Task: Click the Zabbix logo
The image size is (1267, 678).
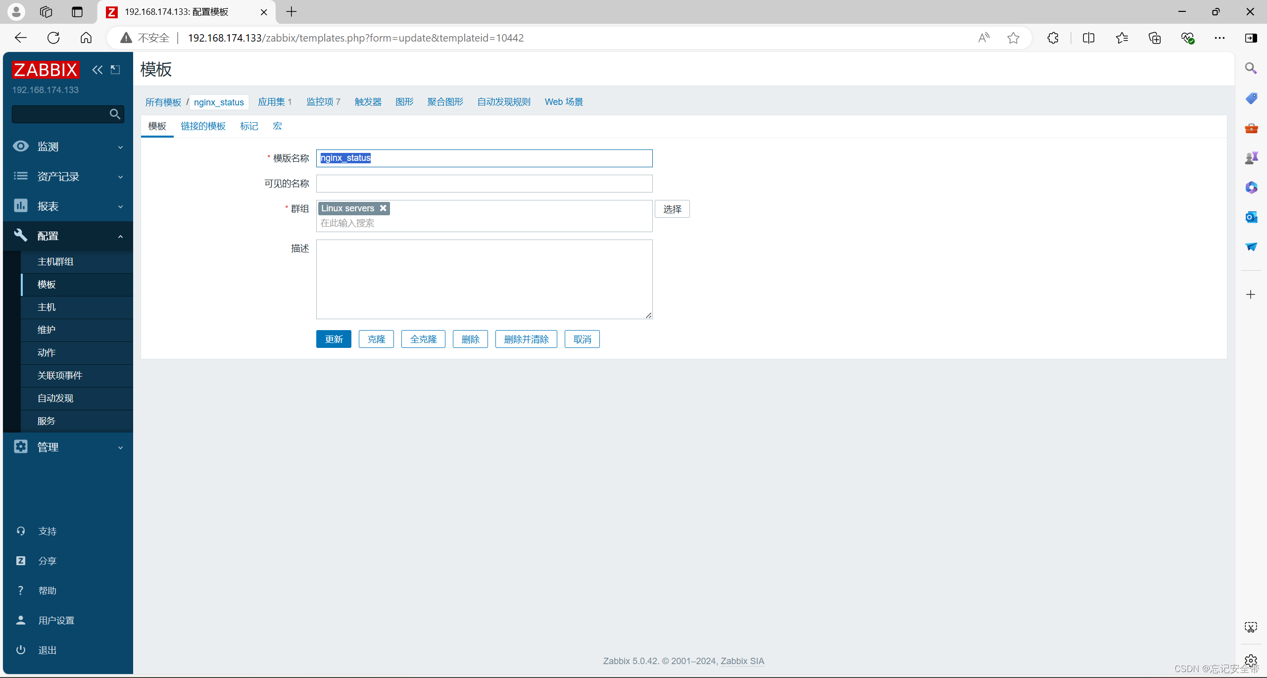Action: (x=46, y=70)
